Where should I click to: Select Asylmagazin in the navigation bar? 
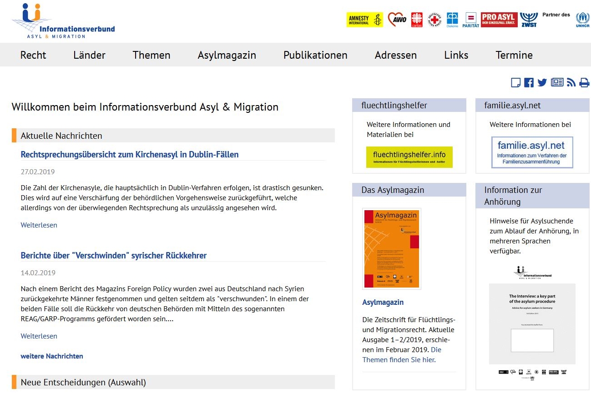coord(227,55)
